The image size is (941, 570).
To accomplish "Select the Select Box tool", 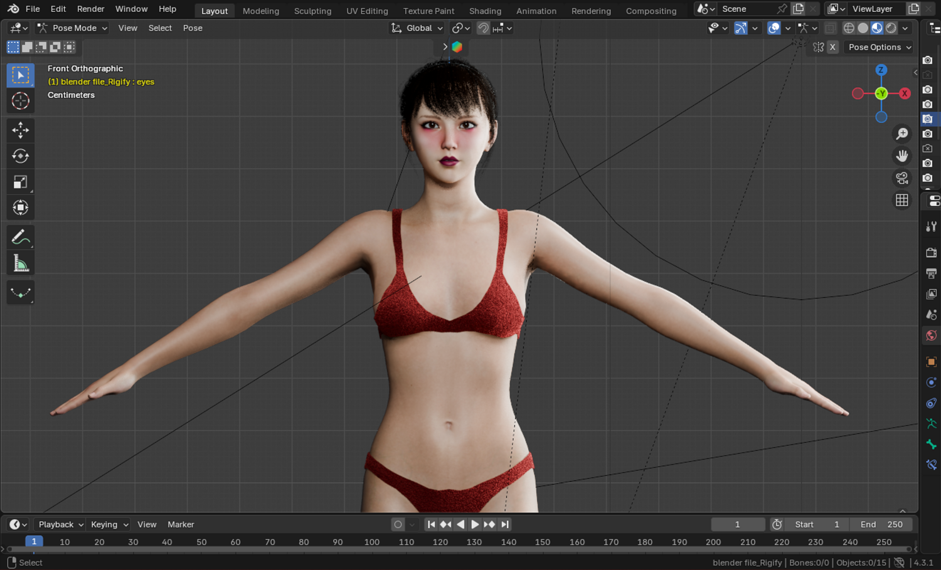I will click(x=21, y=75).
